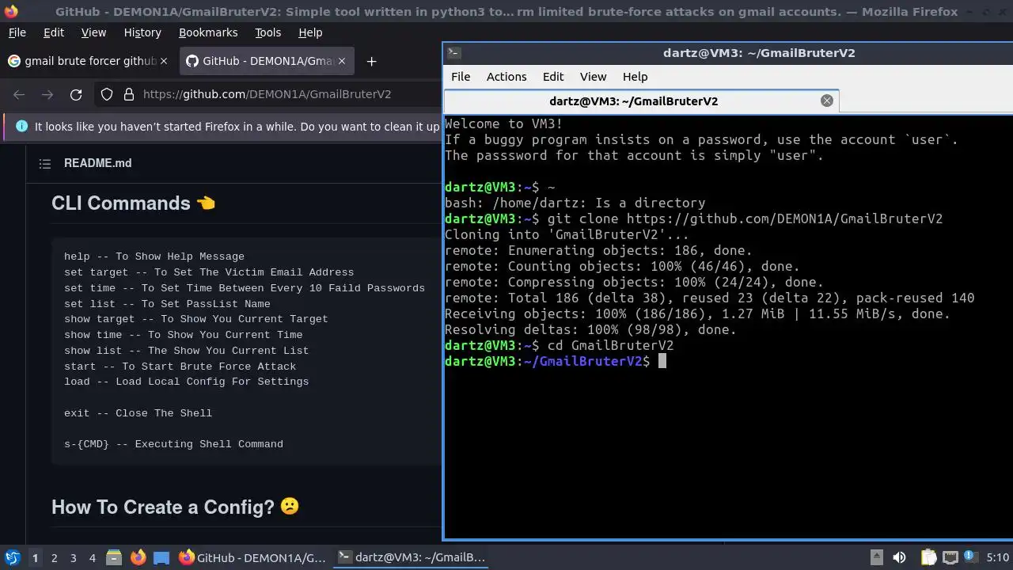The width and height of the screenshot is (1013, 570).
Task: Activate the dartz@VM3 terminal taskbar entry
Action: tap(412, 557)
